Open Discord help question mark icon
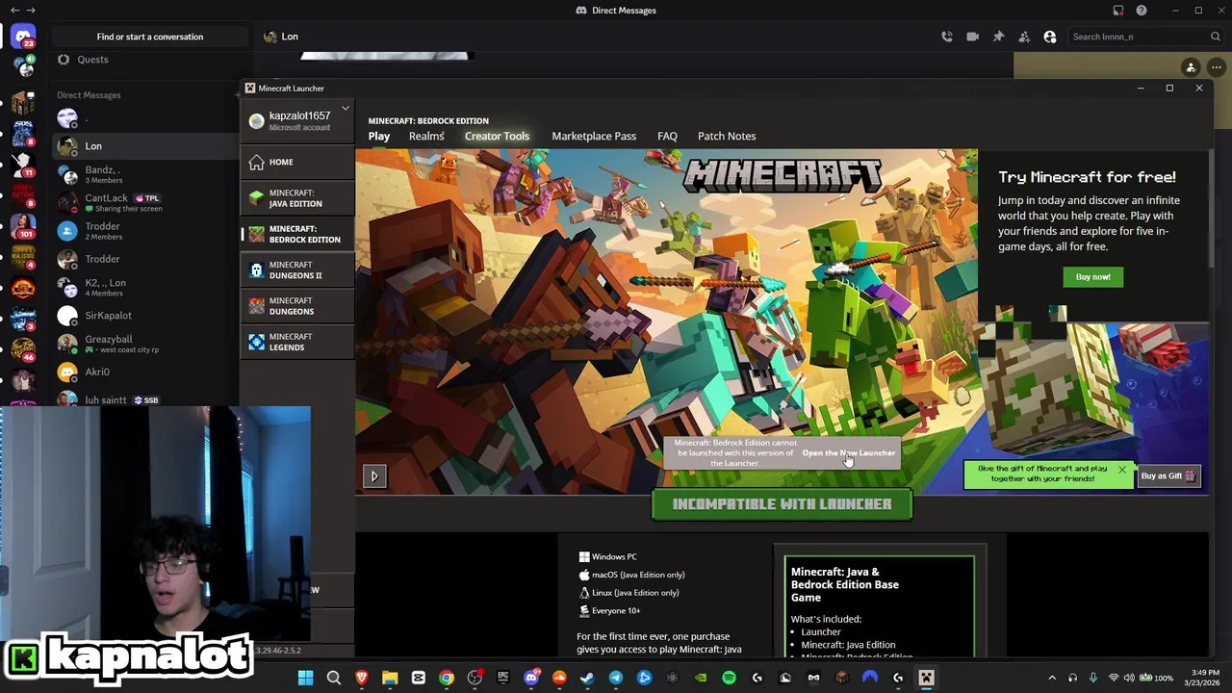1232x693 pixels. [x=1142, y=11]
